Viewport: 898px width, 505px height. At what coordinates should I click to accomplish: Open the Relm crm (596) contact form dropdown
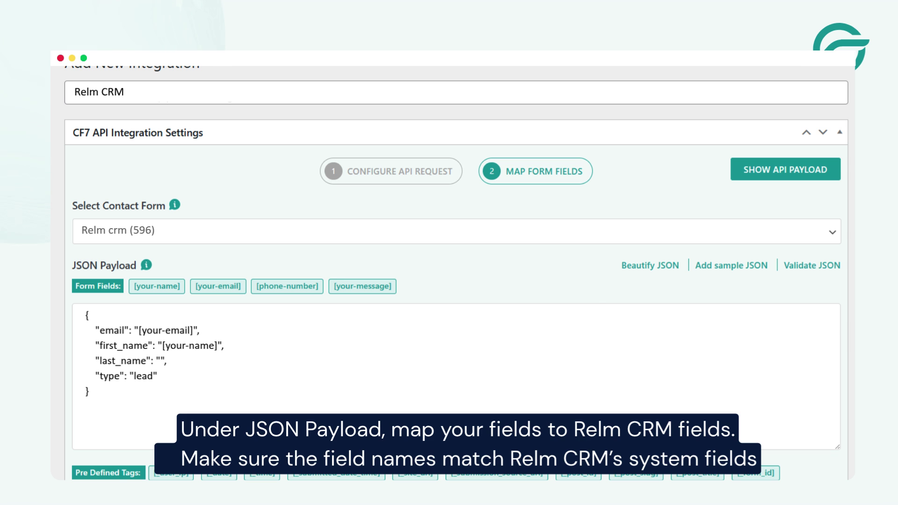point(456,231)
